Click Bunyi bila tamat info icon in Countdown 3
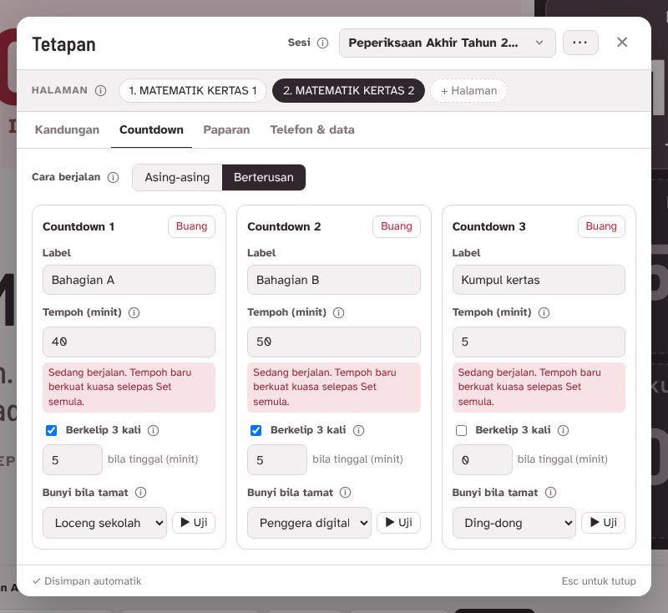Viewport: 668px width, 613px height. coord(550,493)
